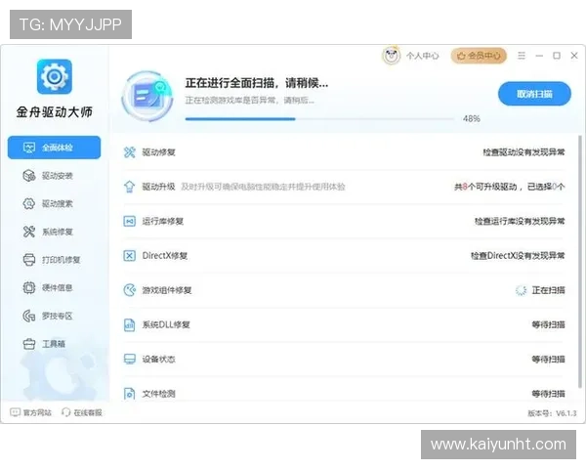Open the 官方网站 official website link
The image size is (586, 469).
coord(30,412)
